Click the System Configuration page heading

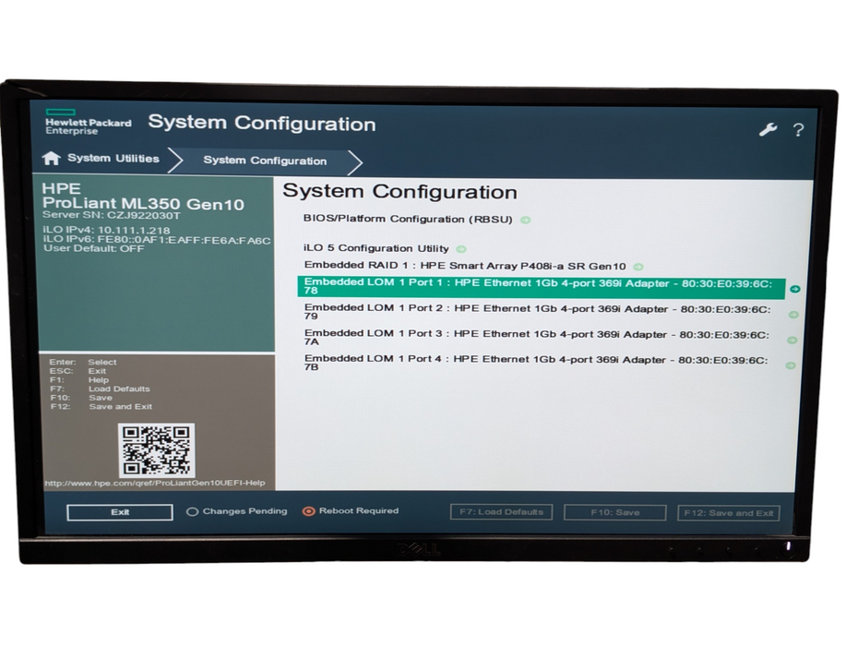click(400, 192)
